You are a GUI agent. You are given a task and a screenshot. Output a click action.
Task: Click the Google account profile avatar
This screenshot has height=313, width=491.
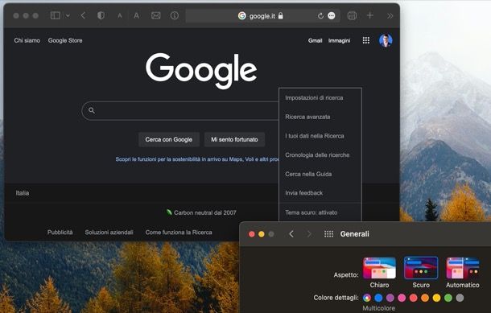click(386, 40)
